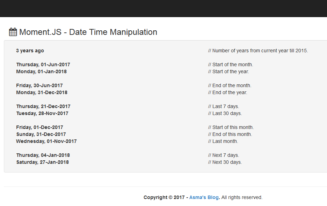Image resolution: width=327 pixels, height=206 pixels.
Task: Select the 'Wednesday, 01-Nov-2017' last month entry
Action: [x=46, y=141]
